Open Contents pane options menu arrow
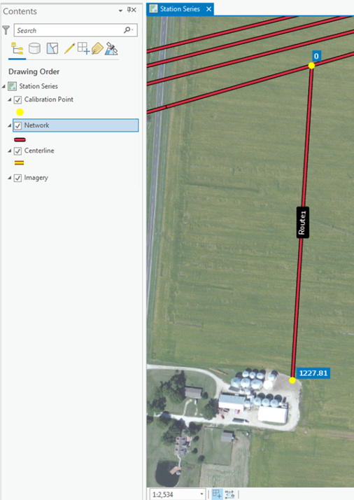 tap(120, 11)
